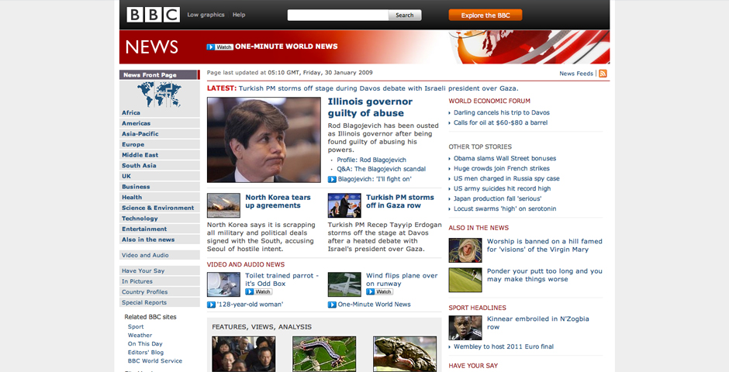Play the video icon for Blagojevich: 'I'll fight on'
This screenshot has height=372, width=729.
pos(332,179)
